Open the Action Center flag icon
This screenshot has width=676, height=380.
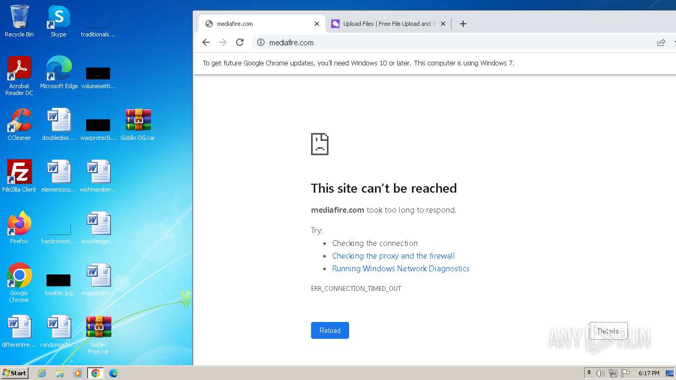pyautogui.click(x=626, y=373)
